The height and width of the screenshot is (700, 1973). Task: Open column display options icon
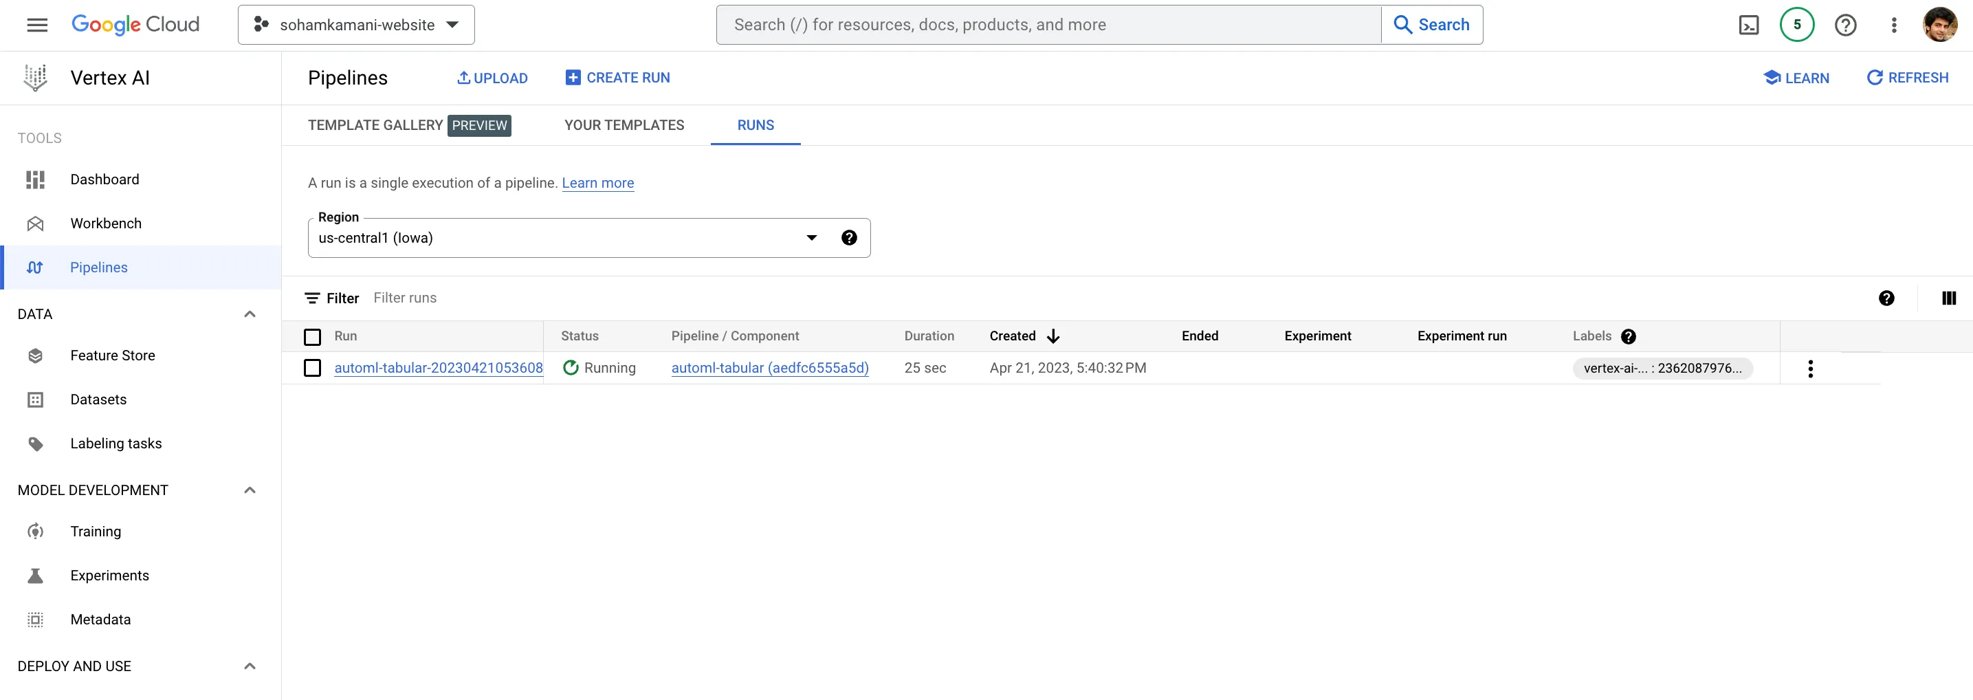[1948, 298]
